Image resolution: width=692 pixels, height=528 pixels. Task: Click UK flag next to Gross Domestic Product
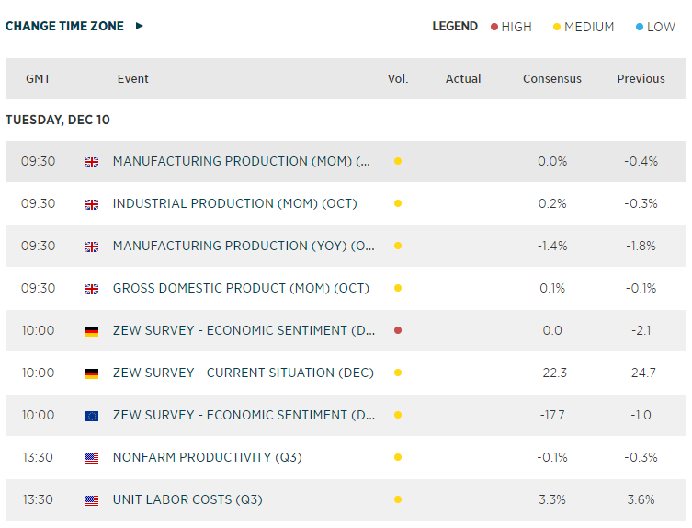[92, 289]
